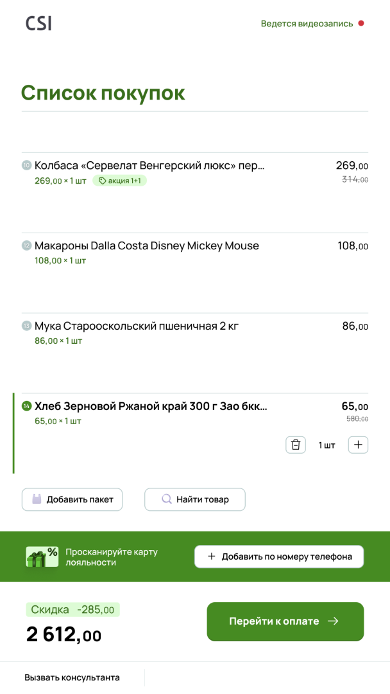Click the bag icon in Добавить пакет
Screen dimensions: 390x694
click(x=37, y=499)
